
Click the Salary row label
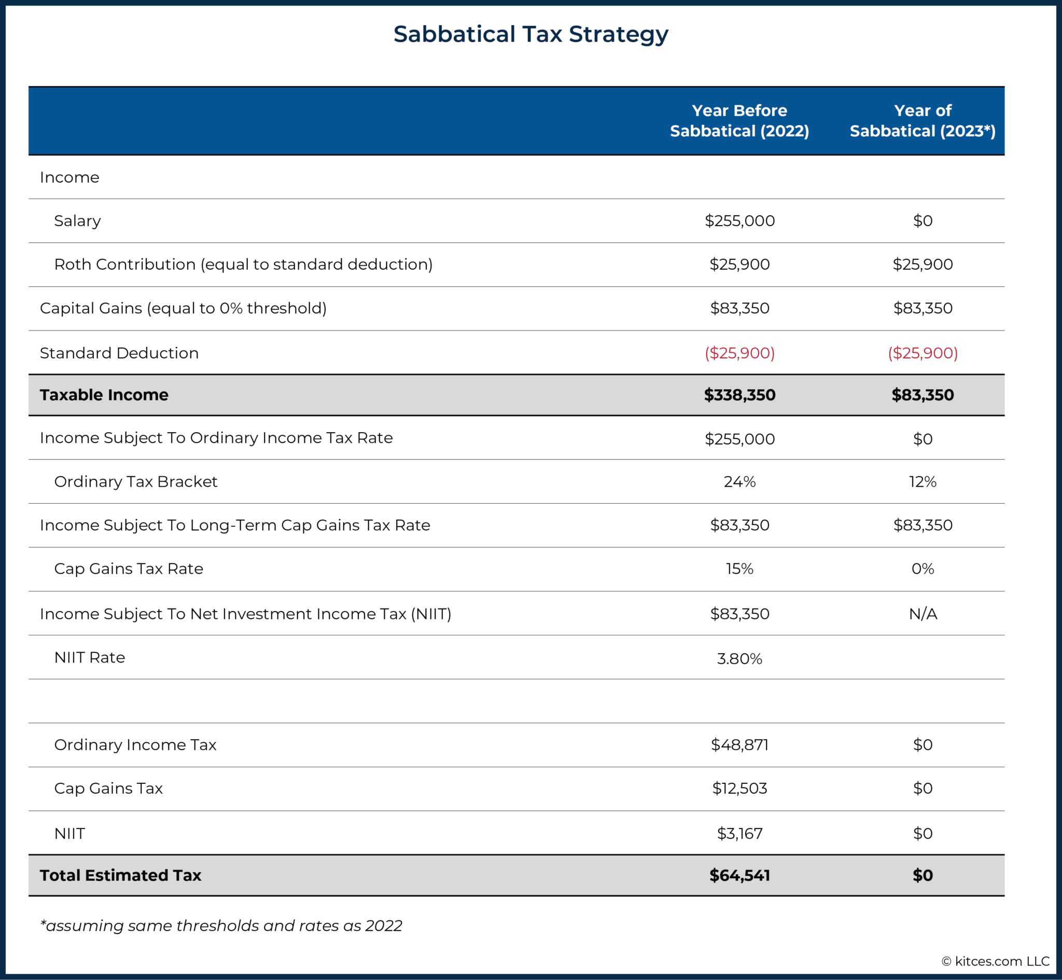coord(77,220)
